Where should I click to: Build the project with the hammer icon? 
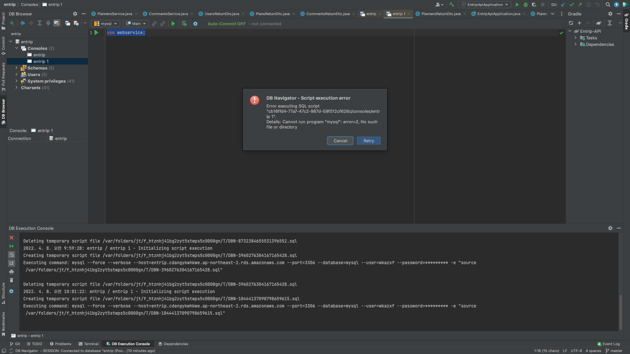tap(452, 5)
